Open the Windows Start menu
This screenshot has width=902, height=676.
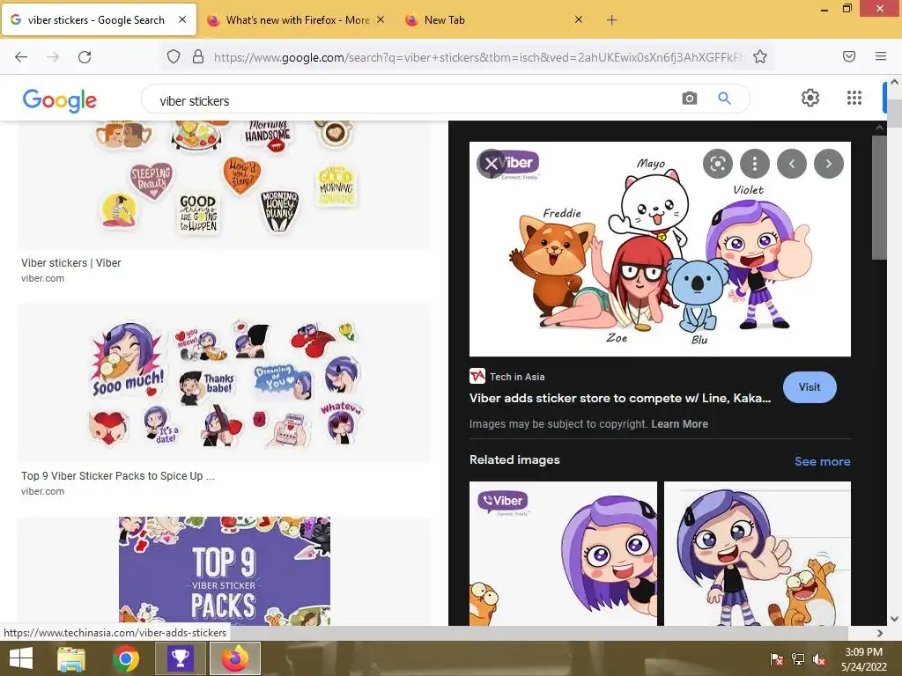[21, 658]
